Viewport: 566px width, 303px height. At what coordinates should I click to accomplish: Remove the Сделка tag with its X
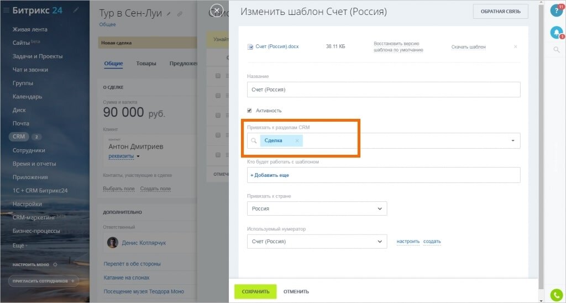click(297, 140)
